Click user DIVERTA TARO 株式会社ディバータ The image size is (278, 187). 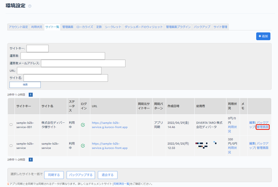coord(209,125)
